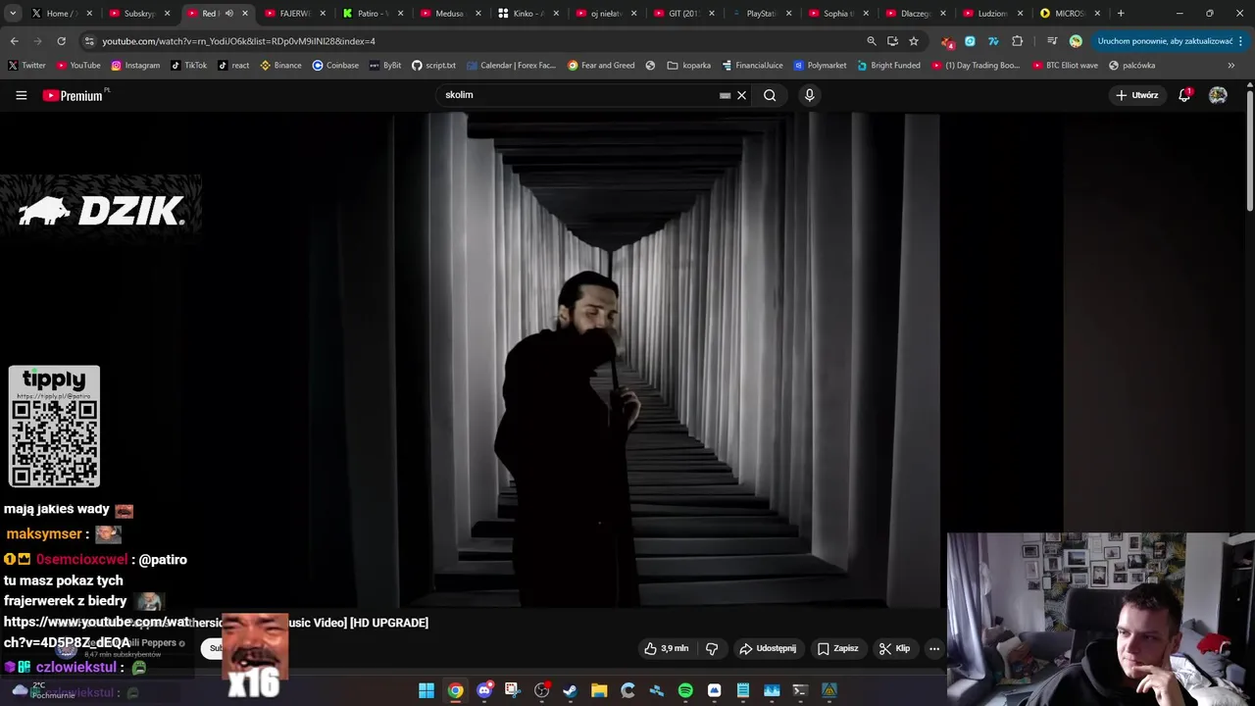Open Spotify from the taskbar
1255x706 pixels.
click(685, 691)
